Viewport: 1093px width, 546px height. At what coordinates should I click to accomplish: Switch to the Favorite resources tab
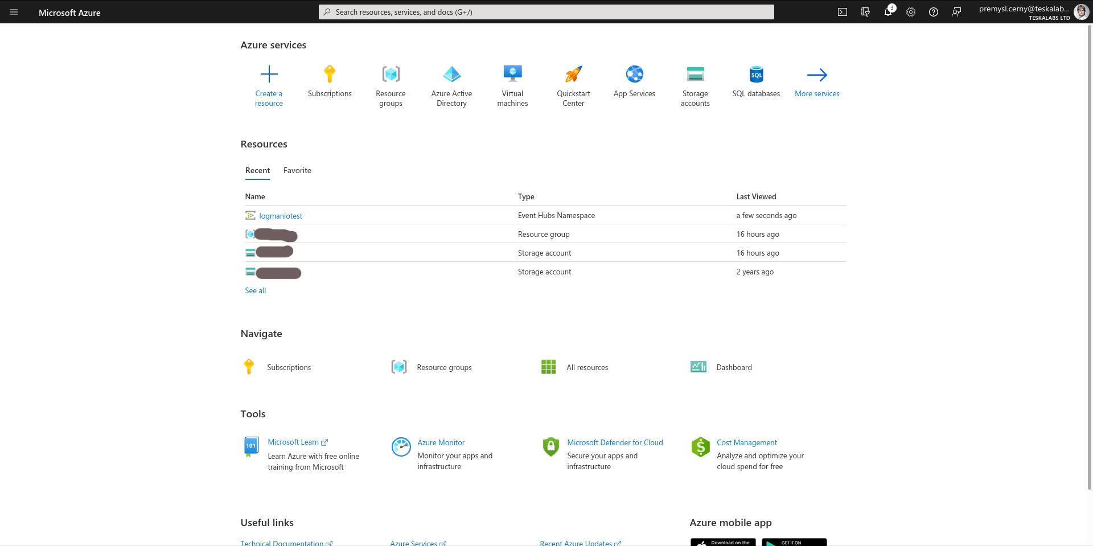pos(297,171)
